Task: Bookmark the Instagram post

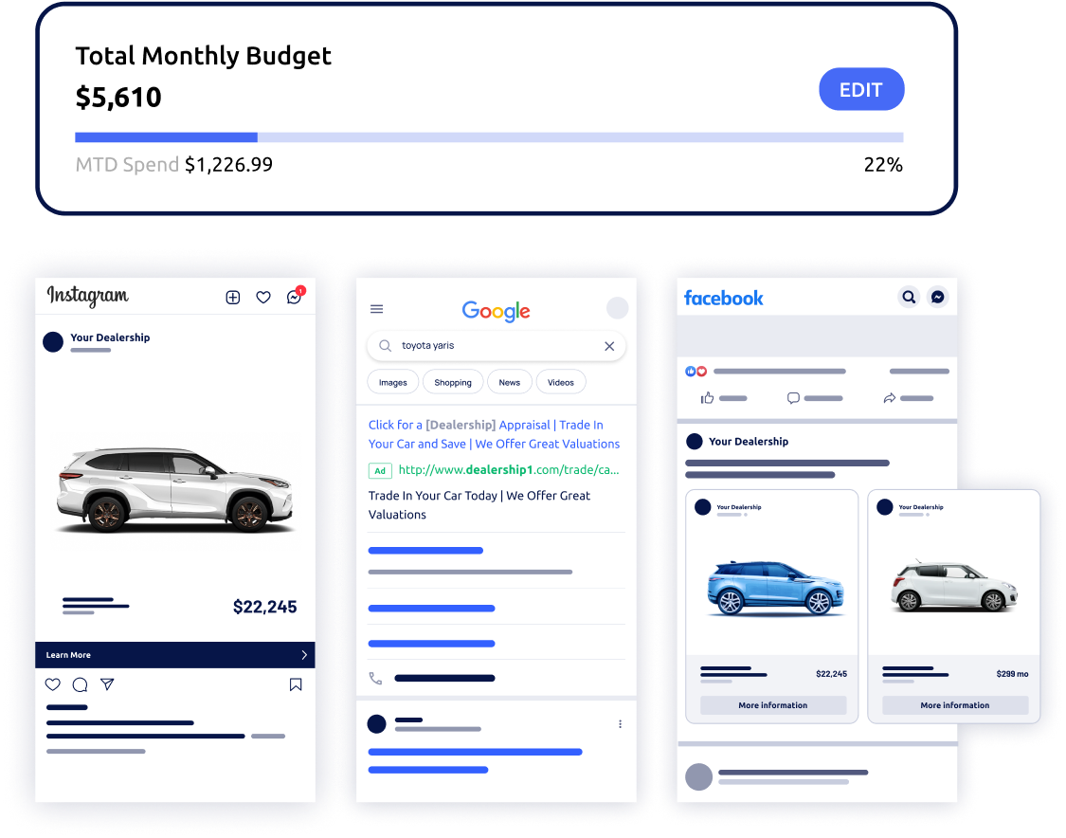Action: pos(296,684)
